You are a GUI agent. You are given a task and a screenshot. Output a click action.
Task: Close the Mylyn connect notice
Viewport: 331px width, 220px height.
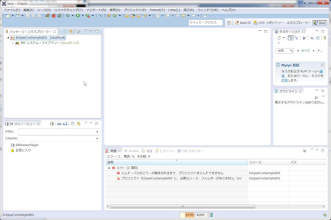pos(322,65)
